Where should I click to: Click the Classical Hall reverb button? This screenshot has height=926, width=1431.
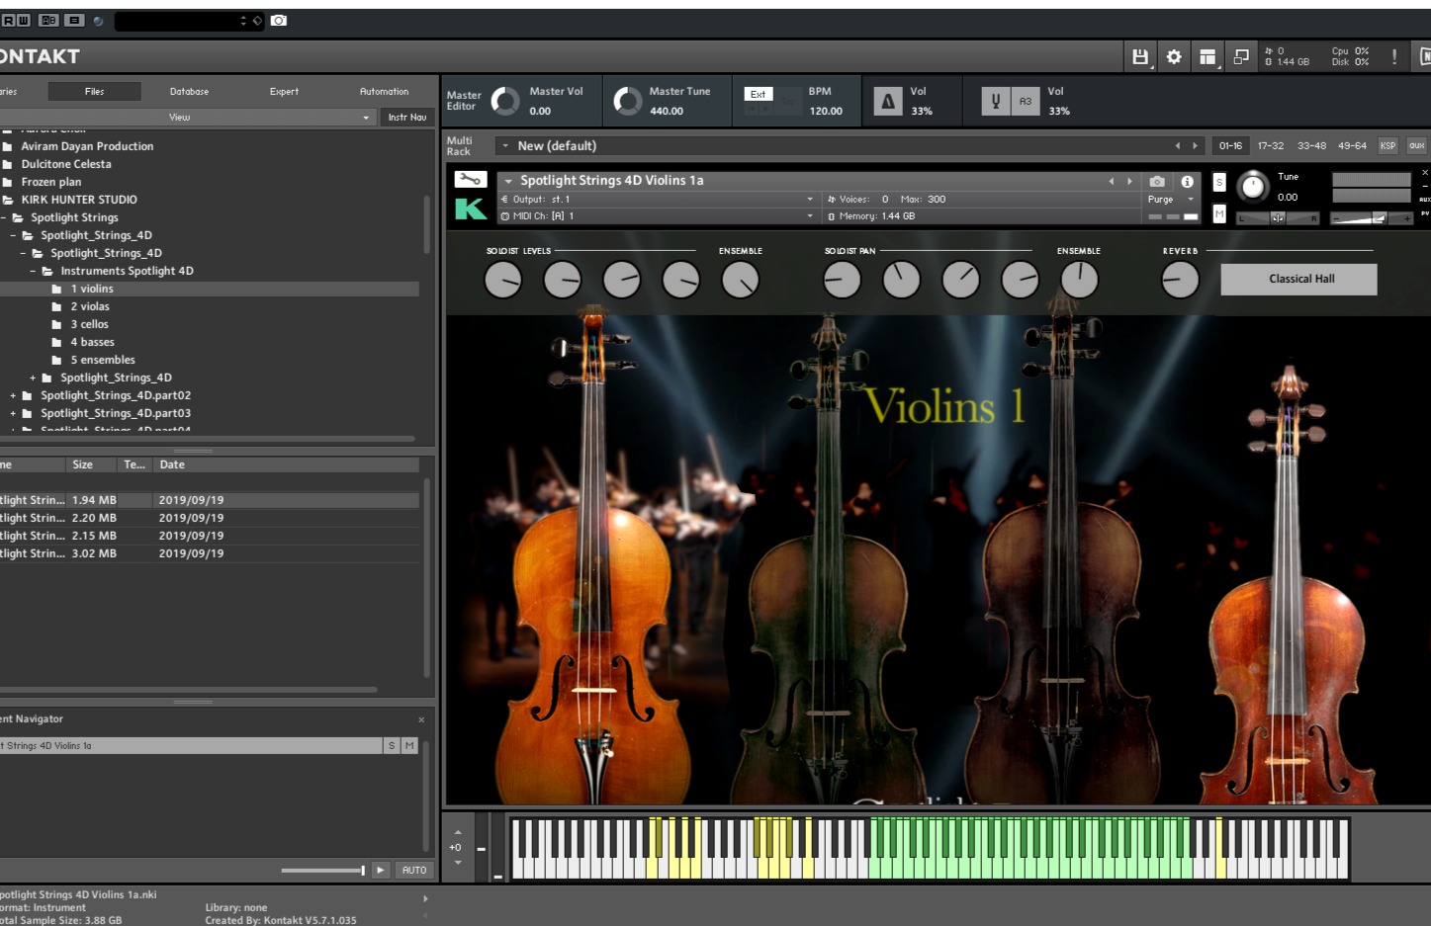(1299, 280)
